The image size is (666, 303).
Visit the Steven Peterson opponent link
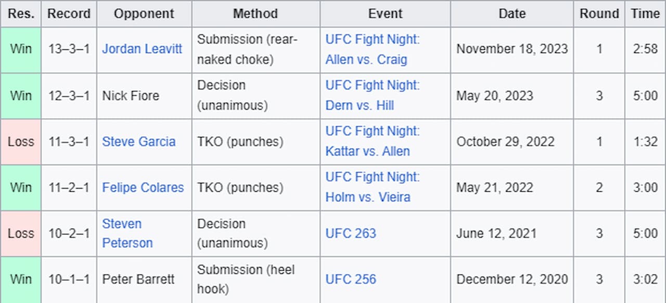[127, 233]
